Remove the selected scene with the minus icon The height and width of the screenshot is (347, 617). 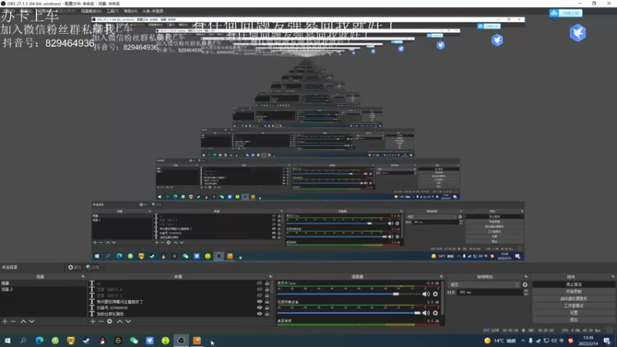tap(13, 322)
